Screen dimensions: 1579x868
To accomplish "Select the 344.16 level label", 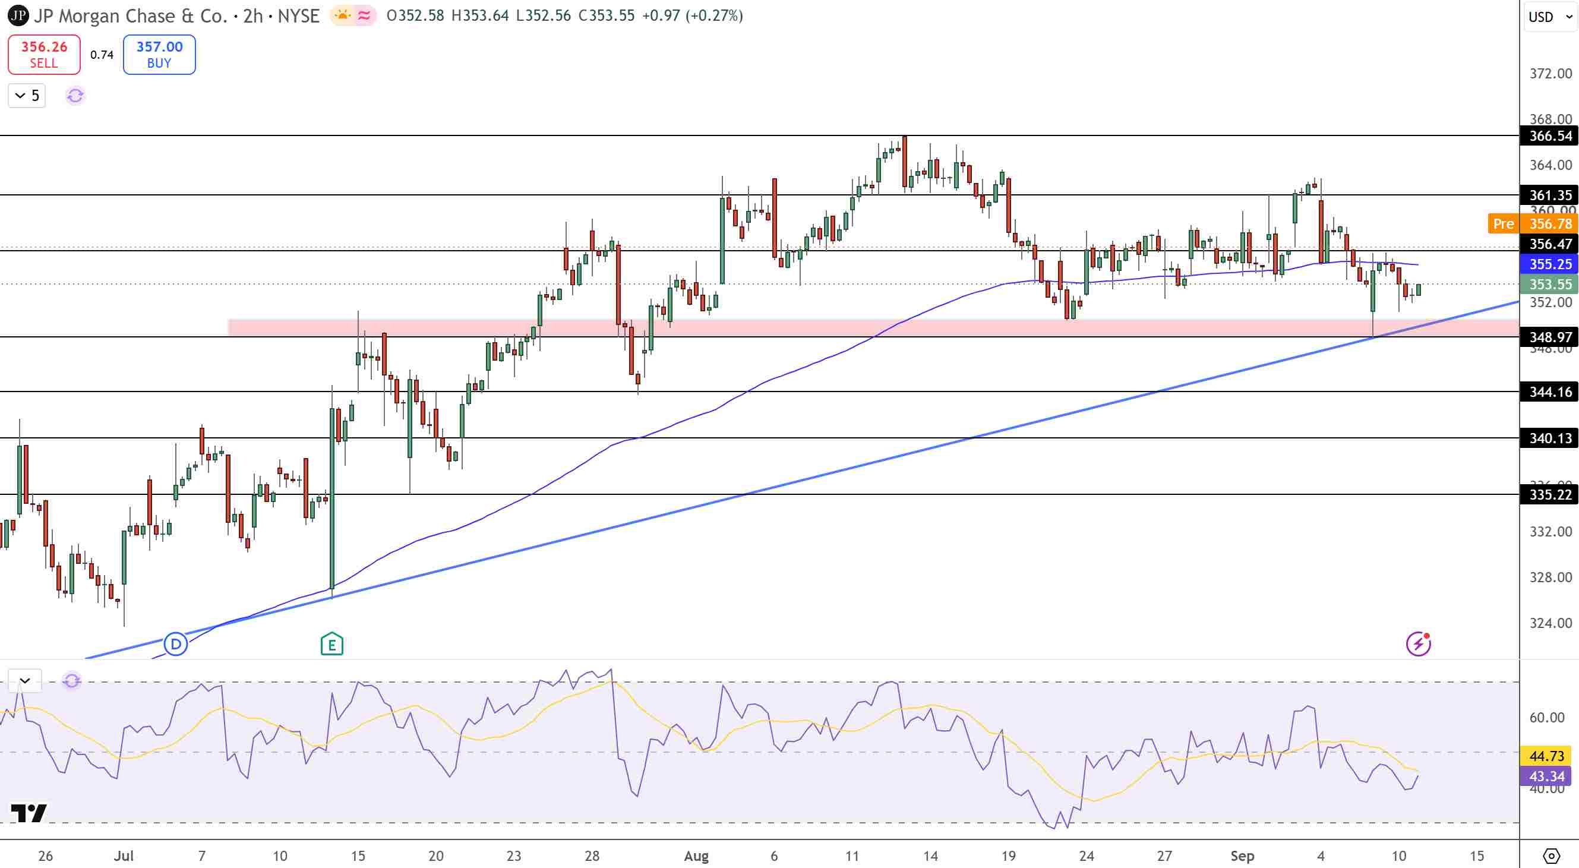I will click(1549, 392).
